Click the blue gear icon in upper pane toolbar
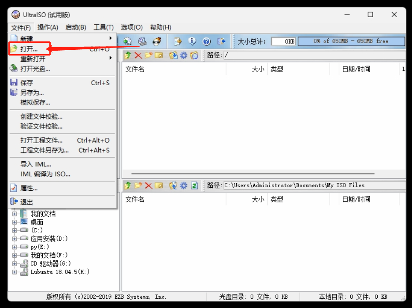 [184, 55]
